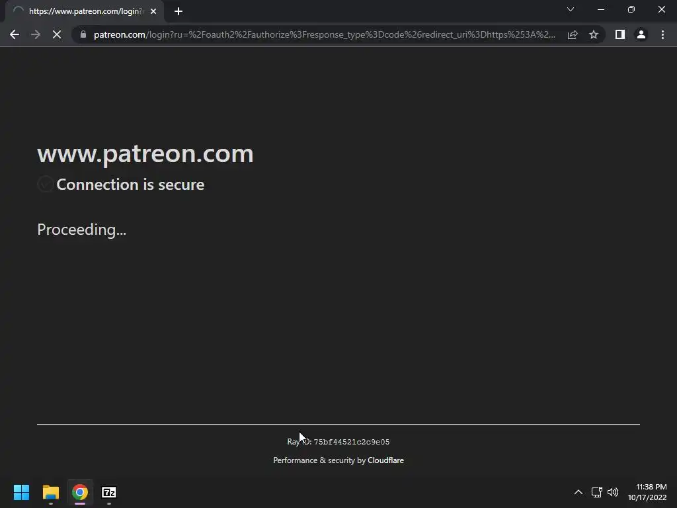Viewport: 677px width, 508px height.
Task: View site info via the padlock icon
Action: tap(83, 34)
